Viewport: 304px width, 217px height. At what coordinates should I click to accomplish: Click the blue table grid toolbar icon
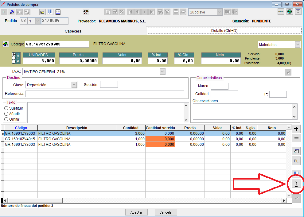pos(58,12)
